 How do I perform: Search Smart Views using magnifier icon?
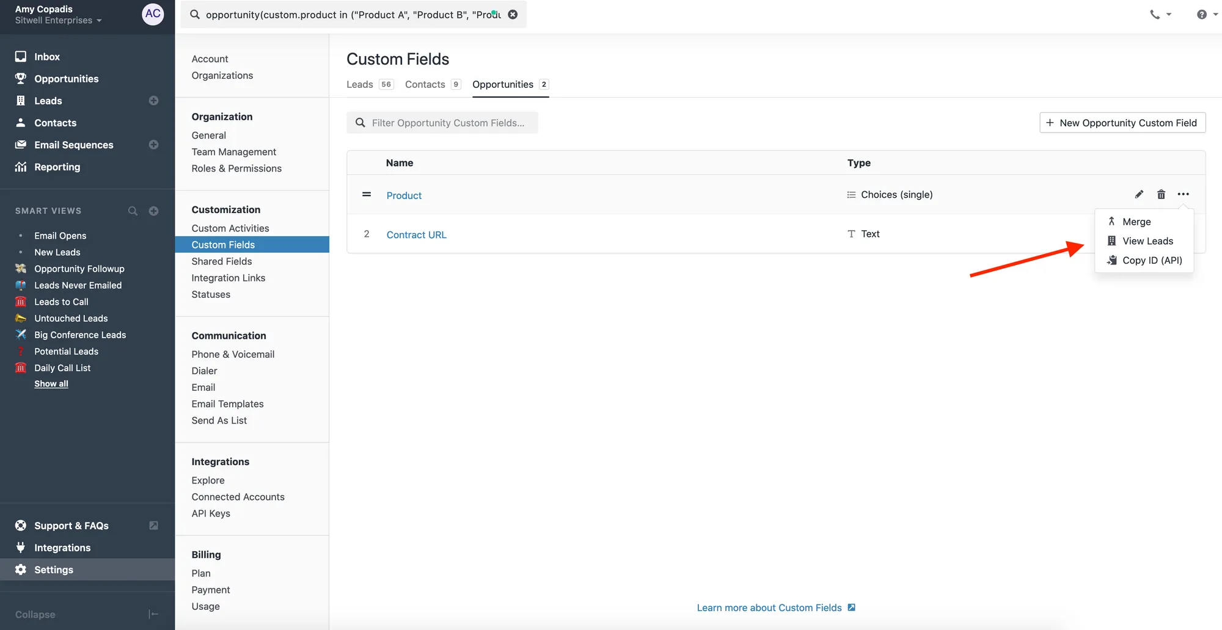133,211
